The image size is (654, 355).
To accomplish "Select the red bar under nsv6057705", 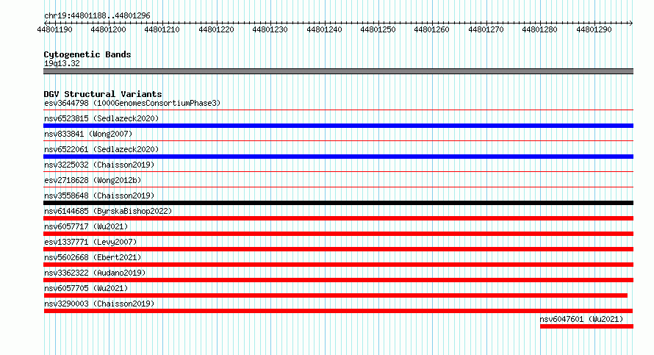I will tap(335, 295).
